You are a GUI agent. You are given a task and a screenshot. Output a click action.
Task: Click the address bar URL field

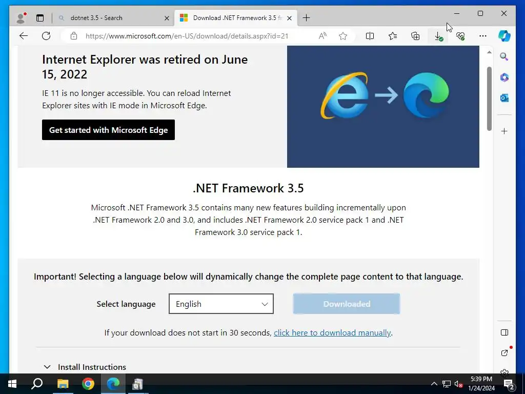click(x=187, y=36)
